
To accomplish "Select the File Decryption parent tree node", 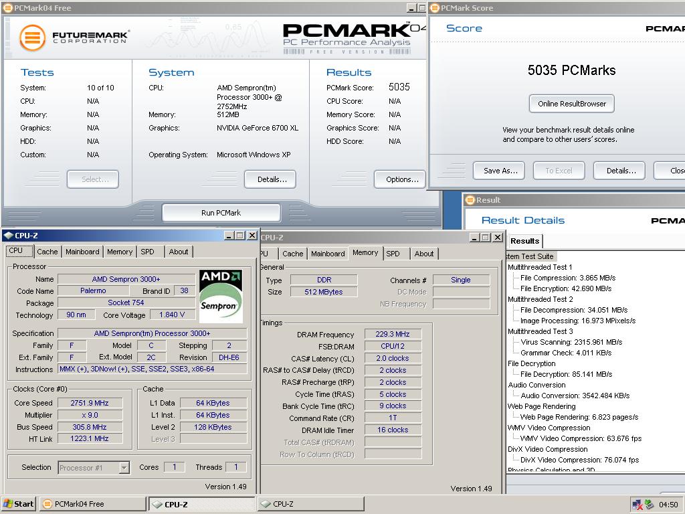I will click(x=532, y=363).
